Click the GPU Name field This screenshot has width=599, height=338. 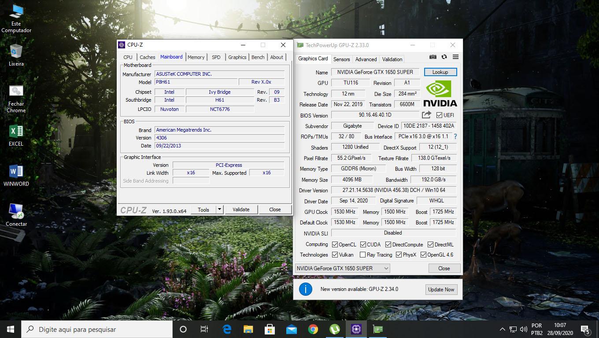pyautogui.click(x=375, y=72)
